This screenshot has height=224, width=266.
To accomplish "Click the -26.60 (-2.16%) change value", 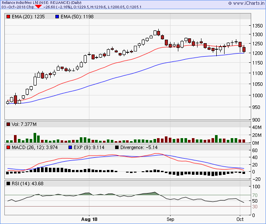I will 58,7.
